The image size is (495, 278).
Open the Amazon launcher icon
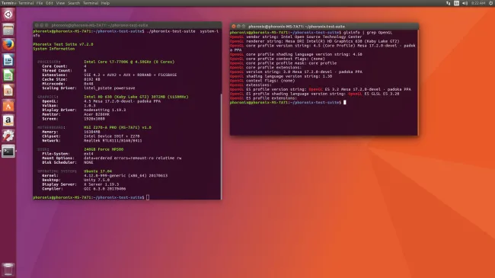pyautogui.click(x=8, y=120)
